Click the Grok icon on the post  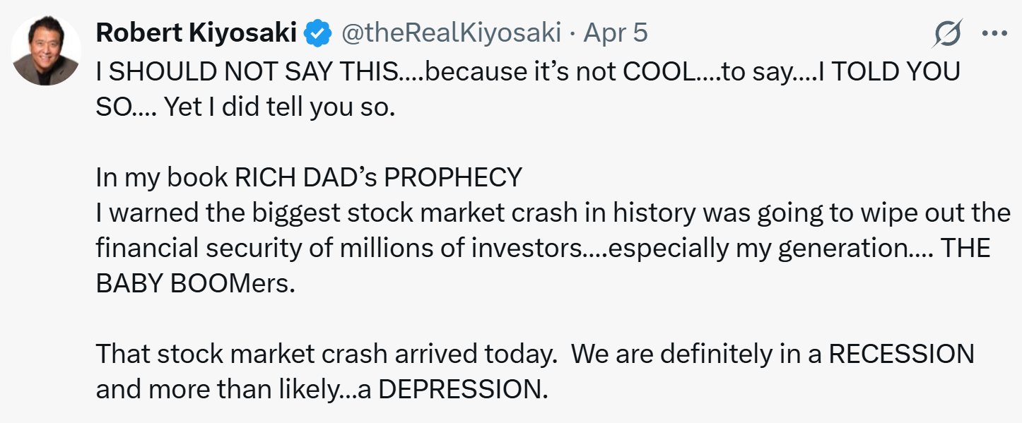click(x=946, y=33)
